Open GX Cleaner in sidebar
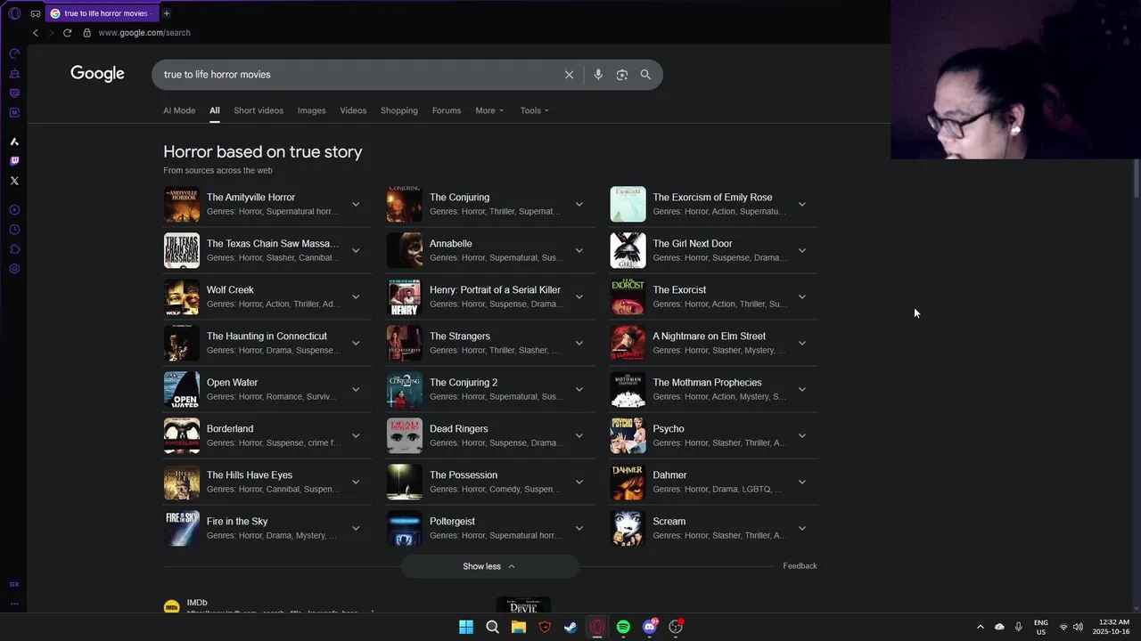Image resolution: width=1141 pixels, height=641 pixels. (x=14, y=73)
